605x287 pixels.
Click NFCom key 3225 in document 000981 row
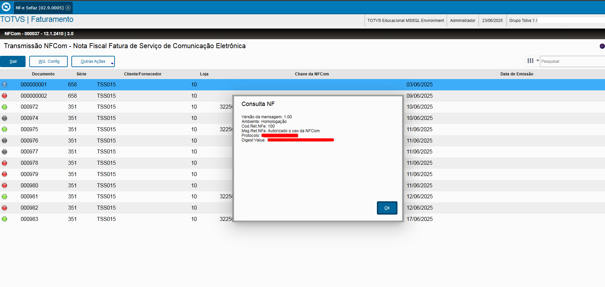(x=226, y=197)
